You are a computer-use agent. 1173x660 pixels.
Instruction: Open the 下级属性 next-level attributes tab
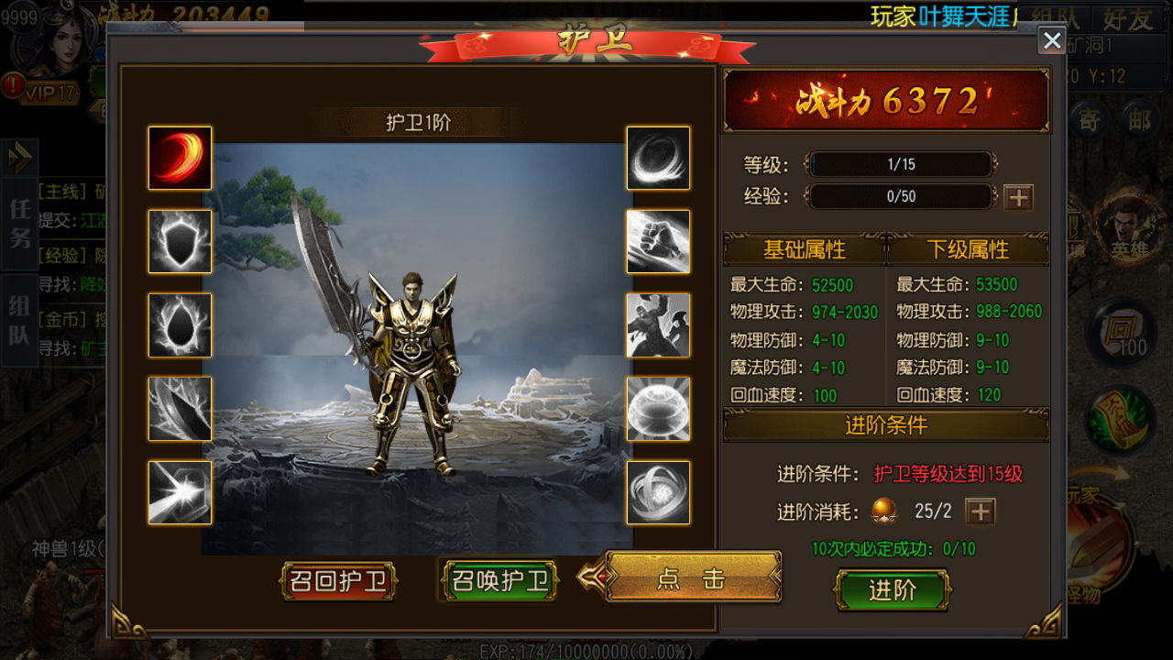(968, 249)
